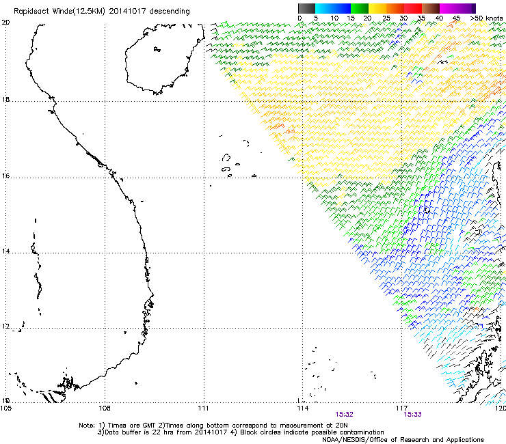Click the latitude label 20
Screen dimensions: 506x444
click(5, 23)
